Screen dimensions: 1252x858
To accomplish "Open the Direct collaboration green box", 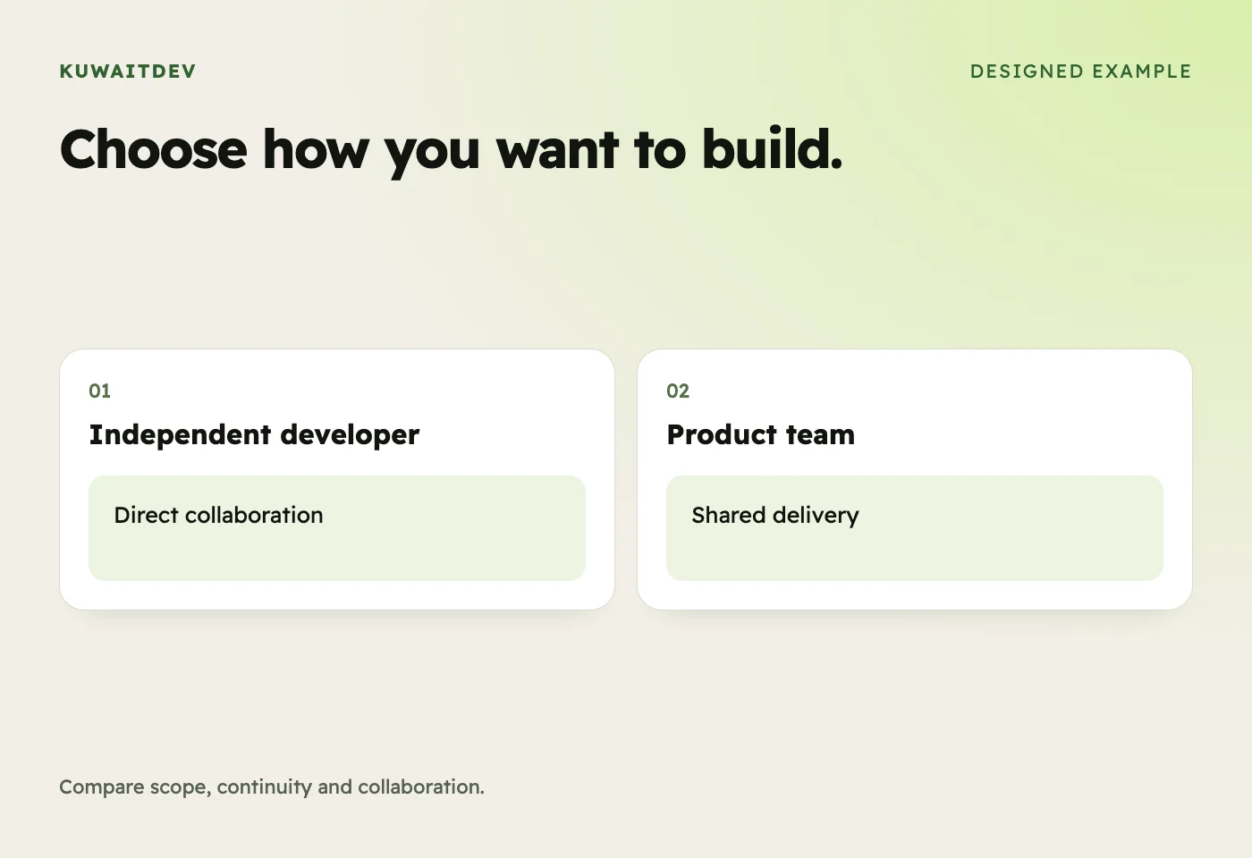I will [x=337, y=528].
